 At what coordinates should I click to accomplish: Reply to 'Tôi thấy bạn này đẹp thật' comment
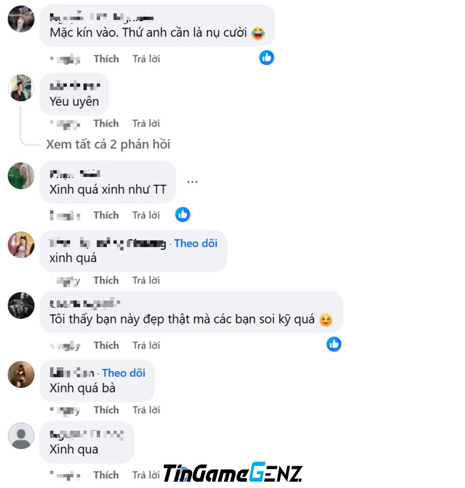click(x=146, y=345)
